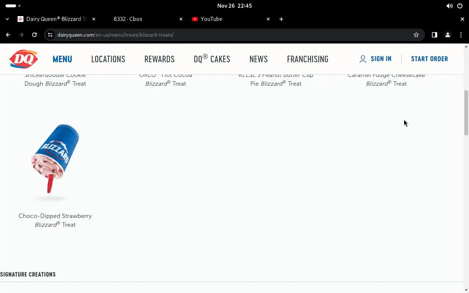Open the DQ CAKES navigation item
The image size is (469, 293).
[212, 59]
